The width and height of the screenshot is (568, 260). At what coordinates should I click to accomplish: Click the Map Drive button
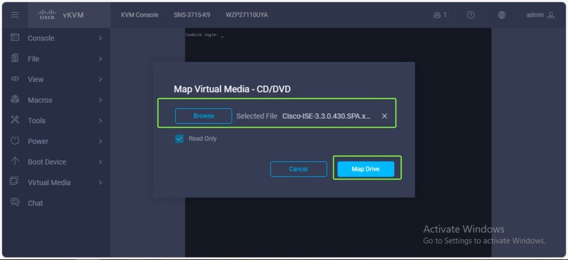(x=366, y=169)
